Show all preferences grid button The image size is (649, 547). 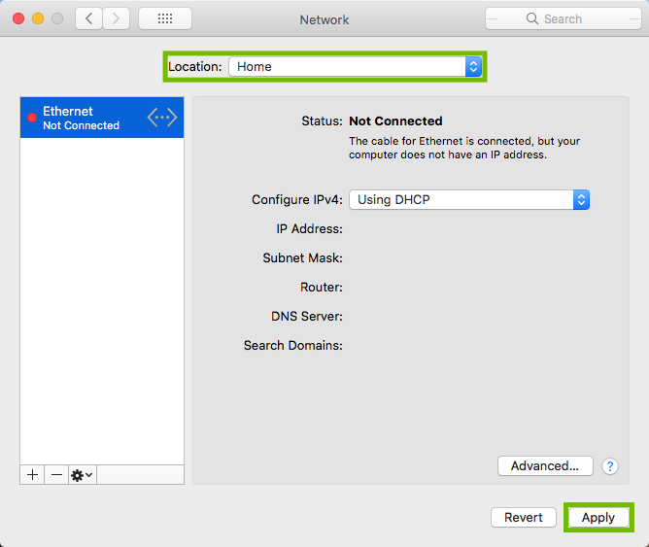165,18
